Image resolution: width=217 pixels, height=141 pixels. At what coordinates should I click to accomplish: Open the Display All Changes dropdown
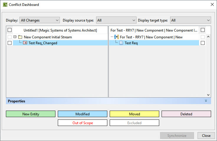coord(40,20)
